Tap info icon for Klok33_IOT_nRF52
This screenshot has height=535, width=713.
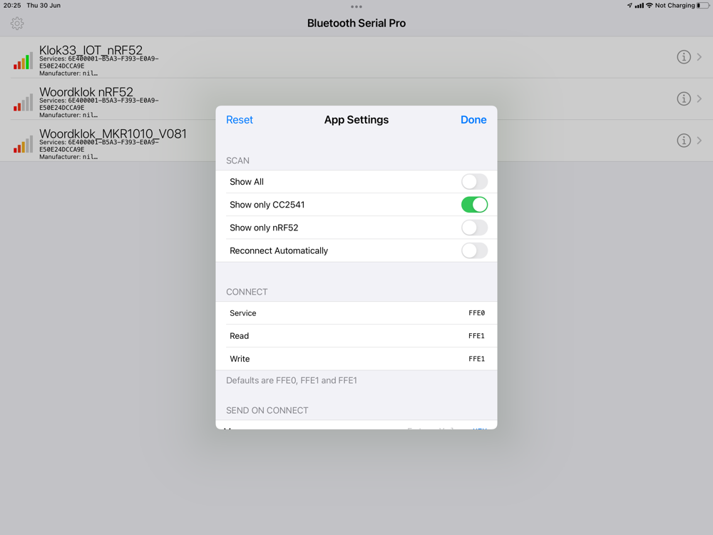[x=684, y=57]
